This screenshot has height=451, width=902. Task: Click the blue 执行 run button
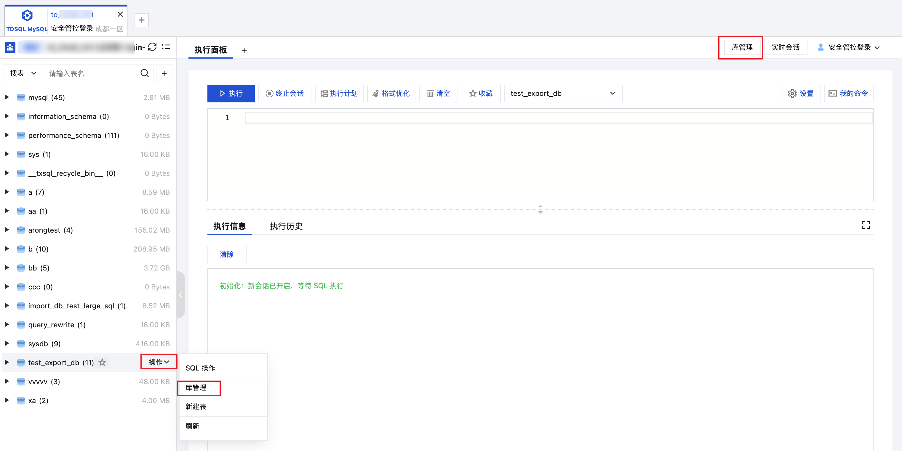(231, 94)
